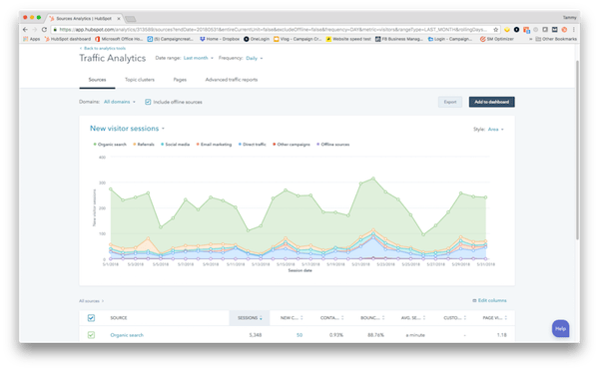This screenshot has width=599, height=370.
Task: Click the Export button
Action: pos(450,102)
